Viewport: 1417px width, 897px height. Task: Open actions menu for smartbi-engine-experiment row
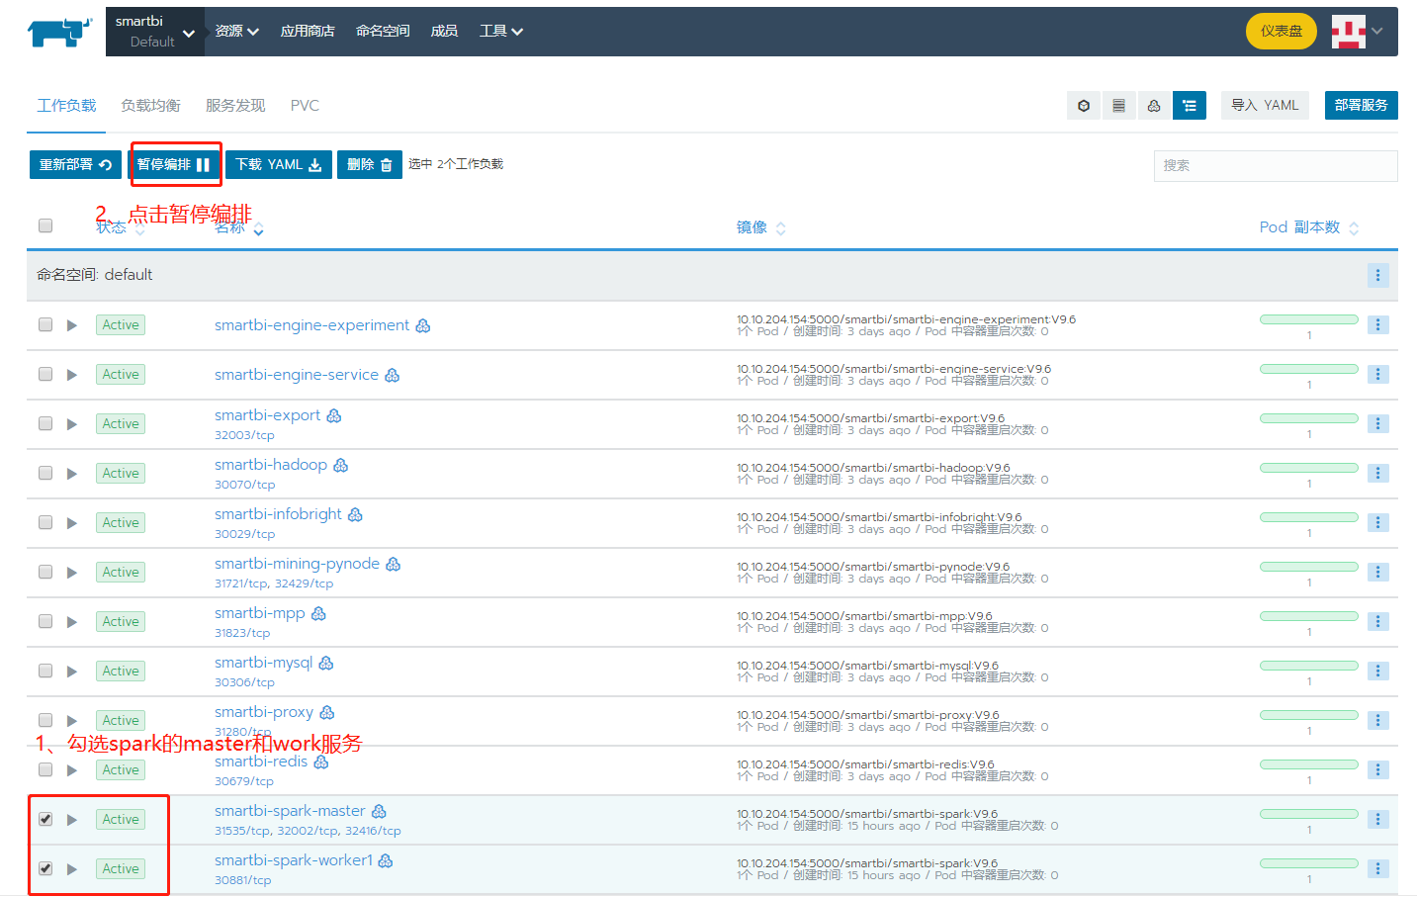pos(1377,324)
